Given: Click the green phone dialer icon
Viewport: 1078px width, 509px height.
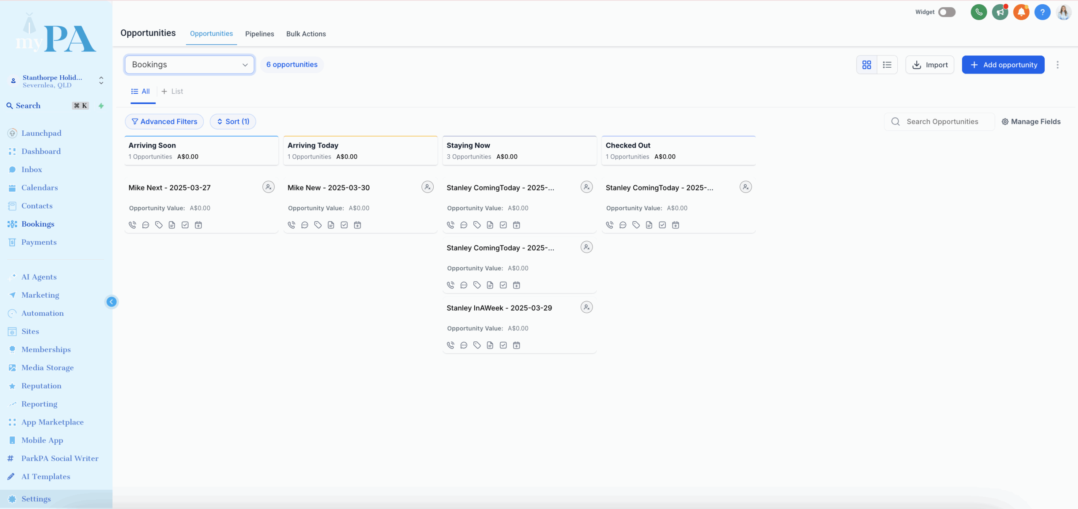Looking at the screenshot, I should click(979, 12).
